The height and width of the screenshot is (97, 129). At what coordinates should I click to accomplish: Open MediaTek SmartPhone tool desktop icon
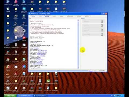tap(8, 89)
